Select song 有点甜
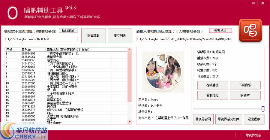The width and height of the screenshot is (270, 140). [x=51, y=106]
